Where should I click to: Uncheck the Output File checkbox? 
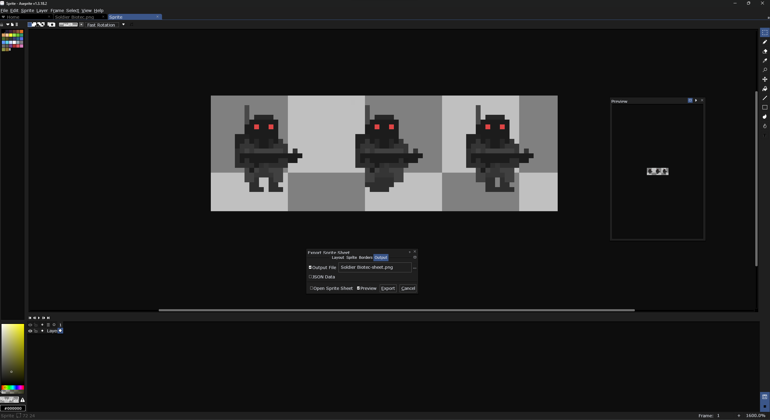point(310,267)
